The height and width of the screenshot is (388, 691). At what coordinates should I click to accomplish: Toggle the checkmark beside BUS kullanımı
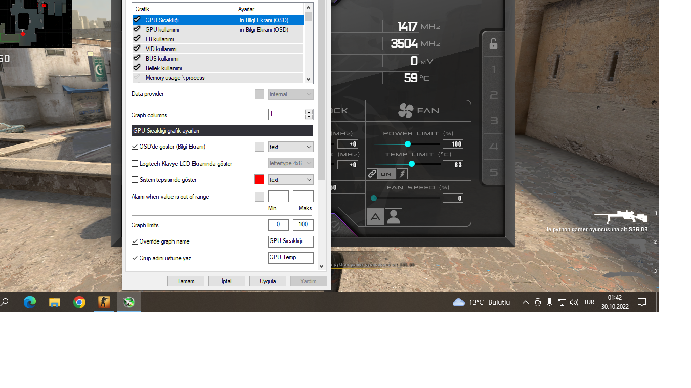(137, 58)
